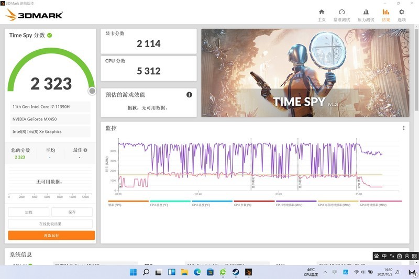The width and height of the screenshot is (419, 279).
Task: Click the 监控 panel heading
Action: coord(111,128)
